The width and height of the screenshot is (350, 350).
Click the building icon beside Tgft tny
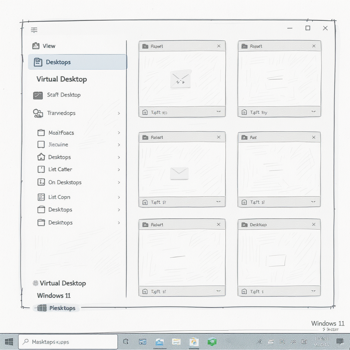click(244, 112)
